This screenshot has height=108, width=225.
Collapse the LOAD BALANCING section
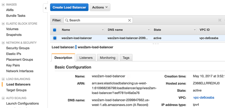[x=3, y=79]
